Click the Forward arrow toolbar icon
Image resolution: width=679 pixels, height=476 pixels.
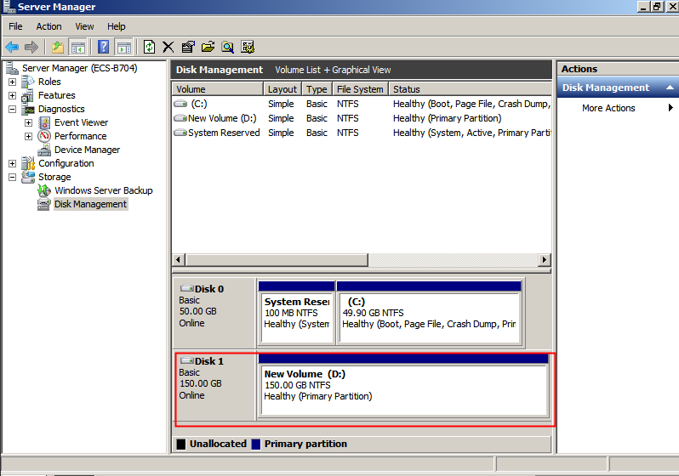(x=31, y=47)
